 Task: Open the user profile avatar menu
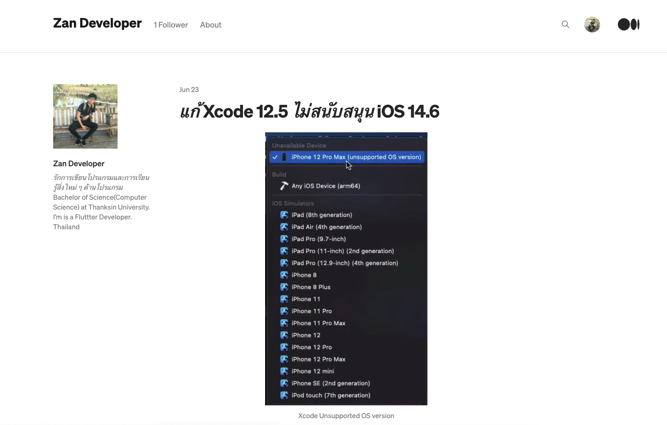592,25
